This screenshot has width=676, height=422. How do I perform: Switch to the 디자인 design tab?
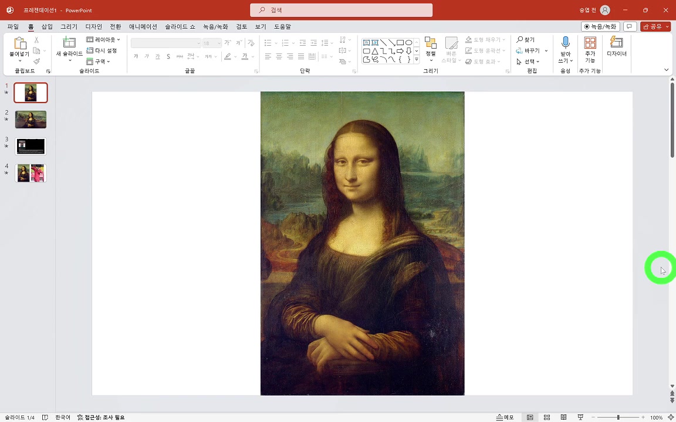point(93,27)
